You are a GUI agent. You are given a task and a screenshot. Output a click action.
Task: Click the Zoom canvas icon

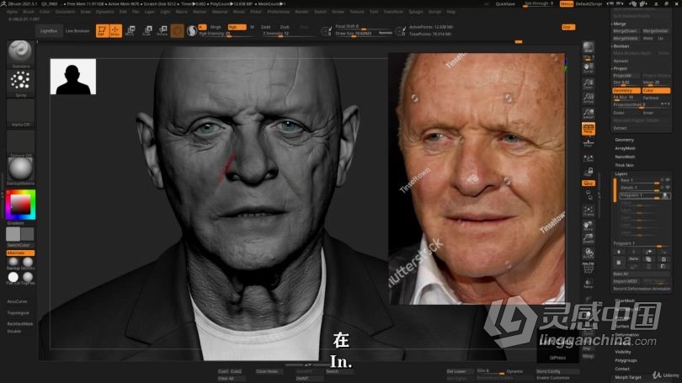coord(589,83)
